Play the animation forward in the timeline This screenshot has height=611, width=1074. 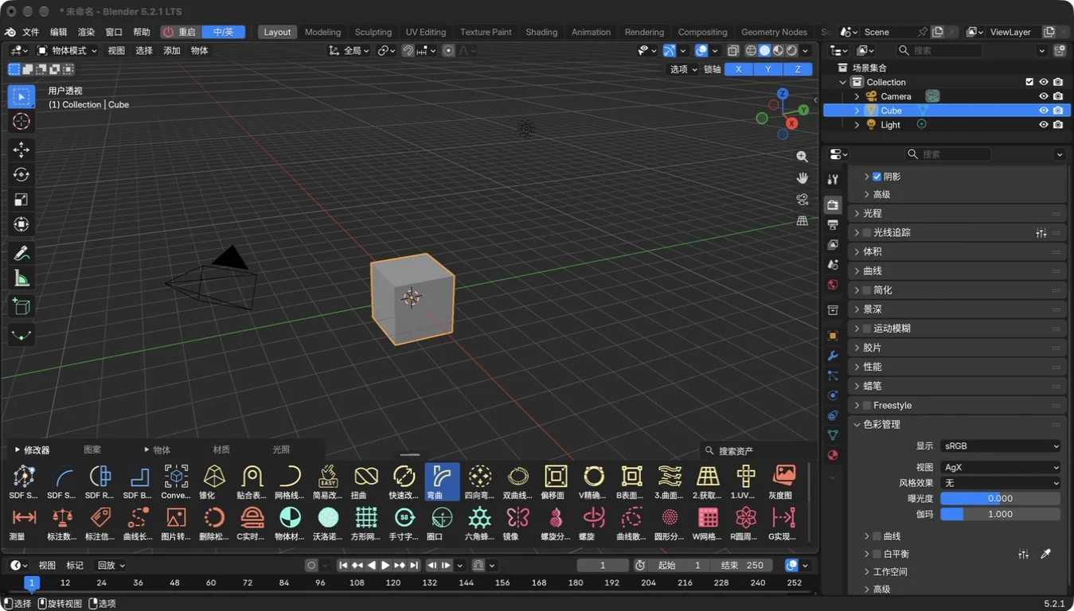pos(385,566)
